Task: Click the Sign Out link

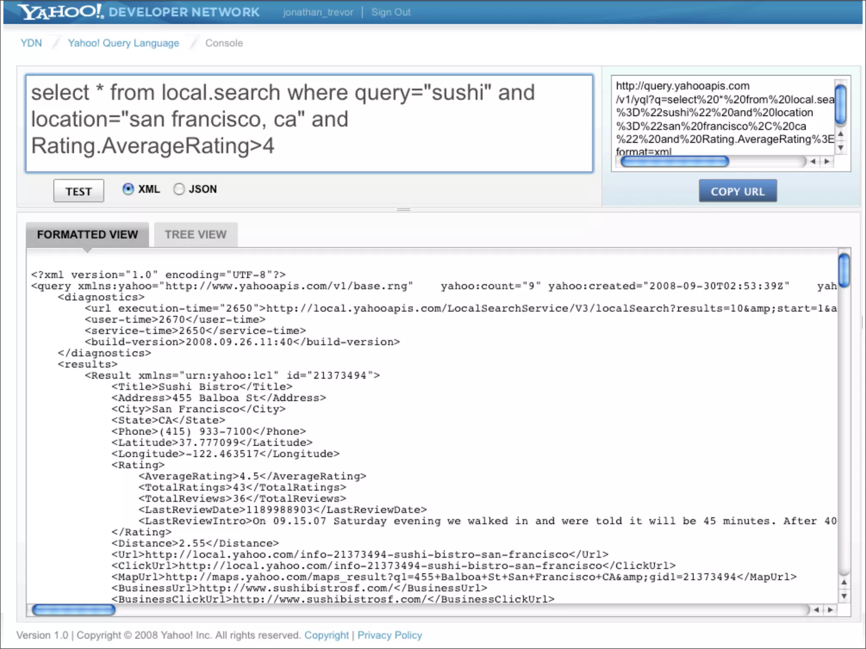Action: click(391, 12)
